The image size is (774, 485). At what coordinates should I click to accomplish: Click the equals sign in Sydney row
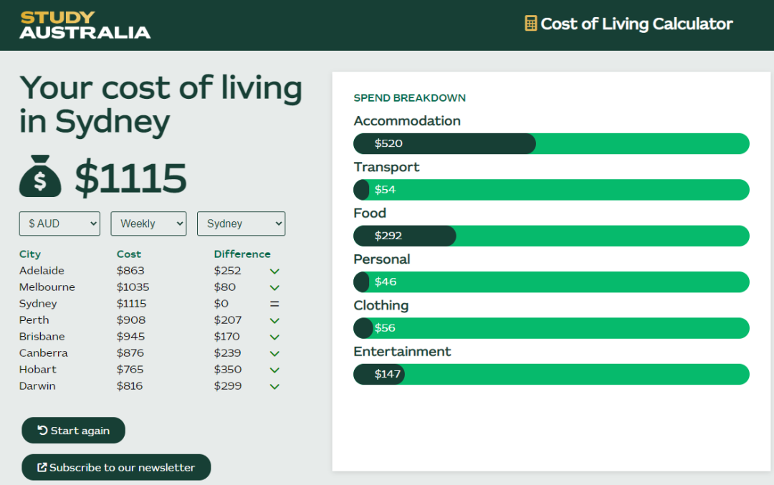coord(274,304)
